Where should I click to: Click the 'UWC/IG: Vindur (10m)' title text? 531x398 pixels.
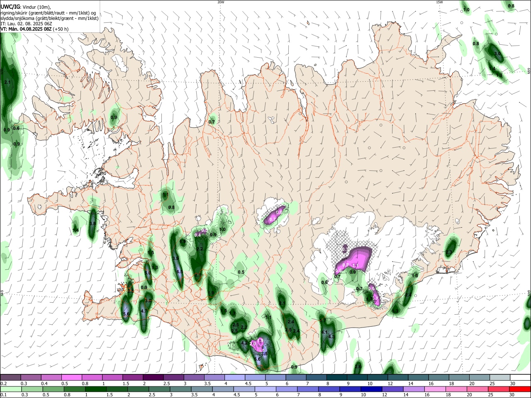pos(26,7)
